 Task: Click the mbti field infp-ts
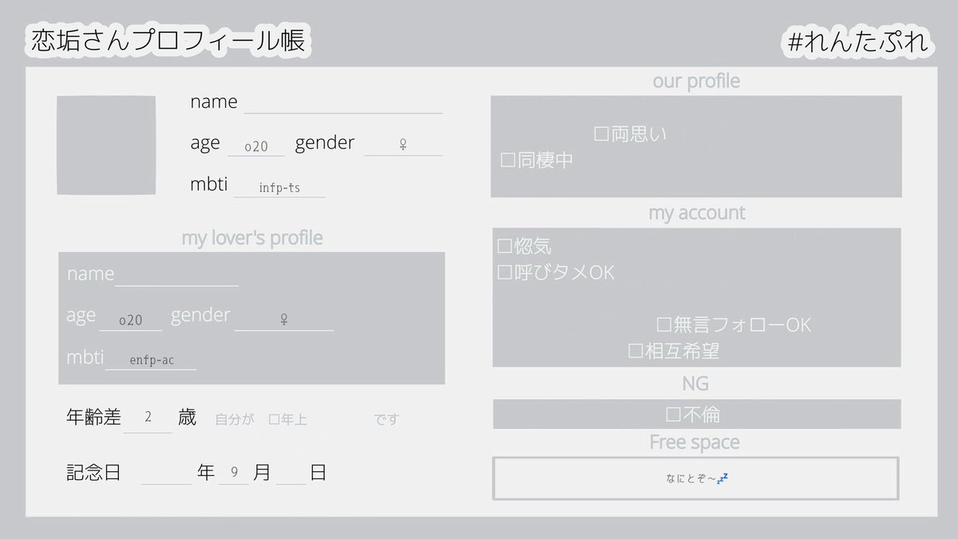pos(279,188)
